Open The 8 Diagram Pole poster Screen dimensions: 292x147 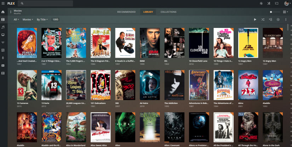pos(101,43)
